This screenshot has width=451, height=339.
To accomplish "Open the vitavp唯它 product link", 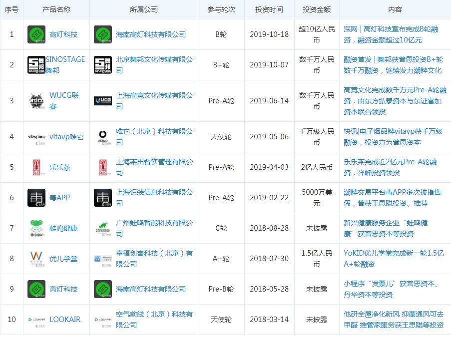I will coord(66,137).
